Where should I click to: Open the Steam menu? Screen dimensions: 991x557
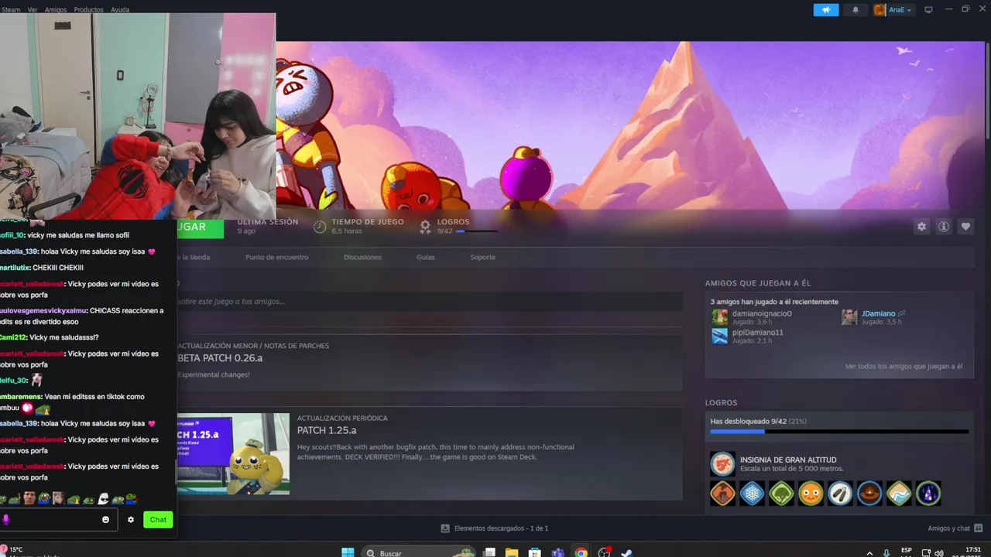click(x=11, y=10)
